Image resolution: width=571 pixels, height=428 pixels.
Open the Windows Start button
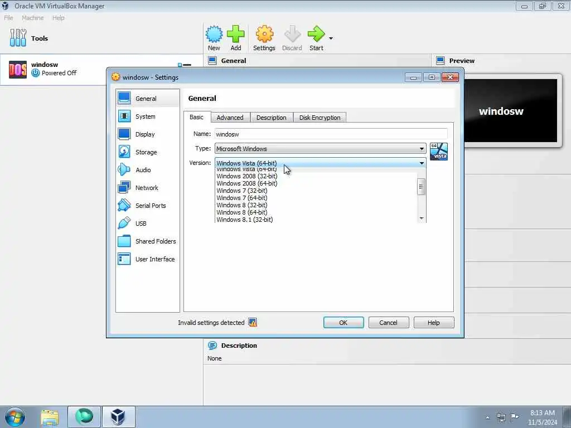click(15, 417)
